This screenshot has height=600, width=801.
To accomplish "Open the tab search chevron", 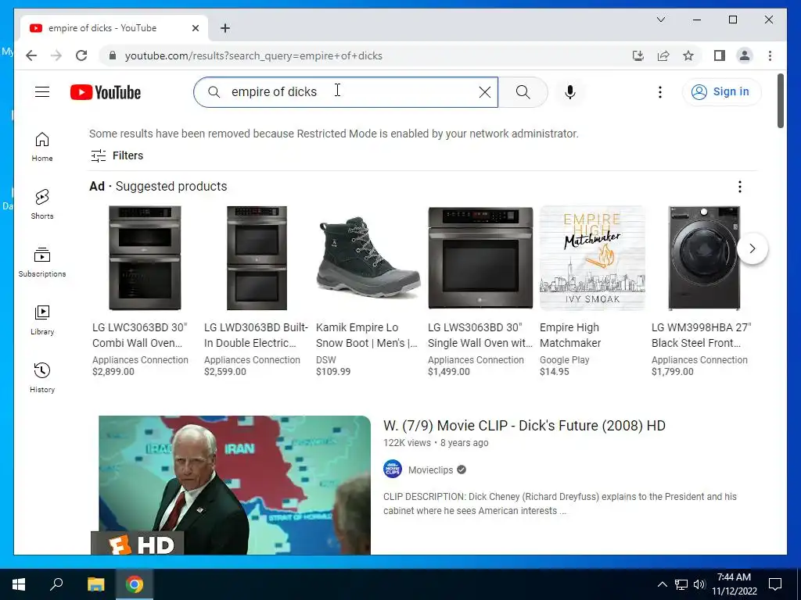I will pyautogui.click(x=660, y=20).
